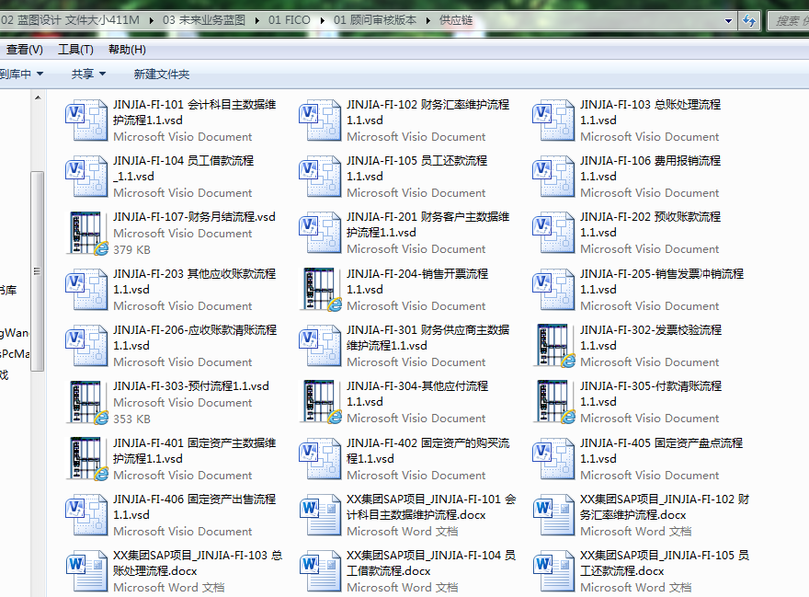This screenshot has width=809, height=597.
Task: Expand arrow after 01 FICO breadcrumb
Action: point(321,20)
